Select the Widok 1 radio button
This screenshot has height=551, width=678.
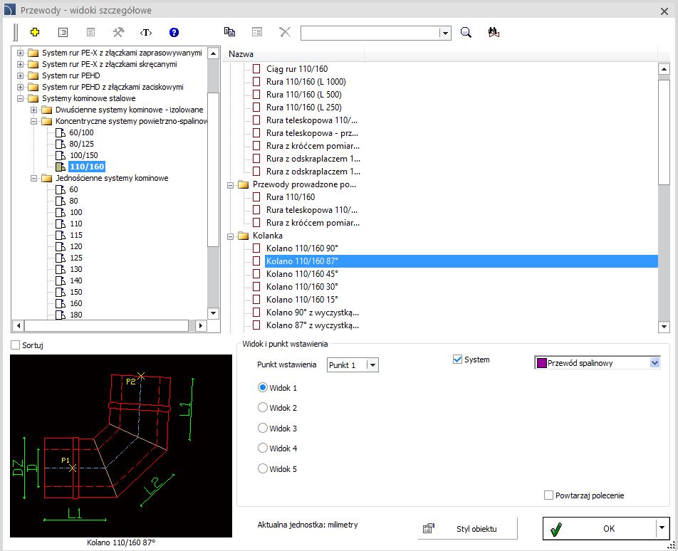click(263, 388)
